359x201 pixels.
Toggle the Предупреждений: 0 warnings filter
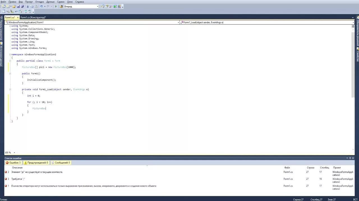click(36, 162)
